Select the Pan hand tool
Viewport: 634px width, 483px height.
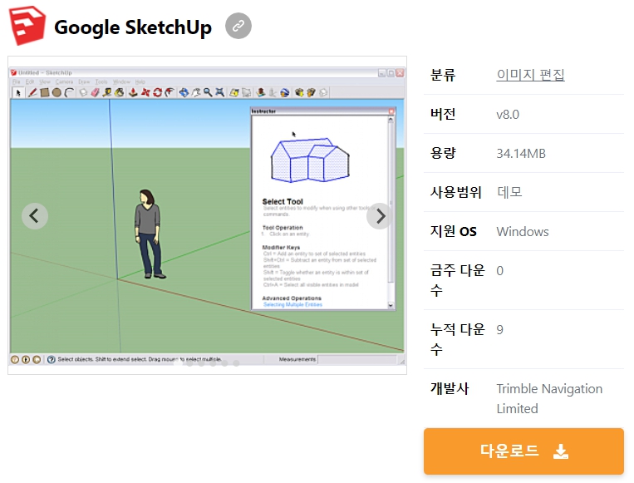196,92
